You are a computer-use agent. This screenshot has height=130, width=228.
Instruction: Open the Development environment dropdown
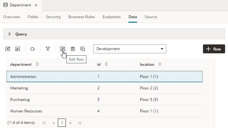coord(129,49)
